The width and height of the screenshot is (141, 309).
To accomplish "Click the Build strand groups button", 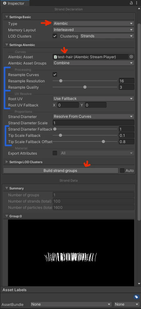I will coord(61,170).
